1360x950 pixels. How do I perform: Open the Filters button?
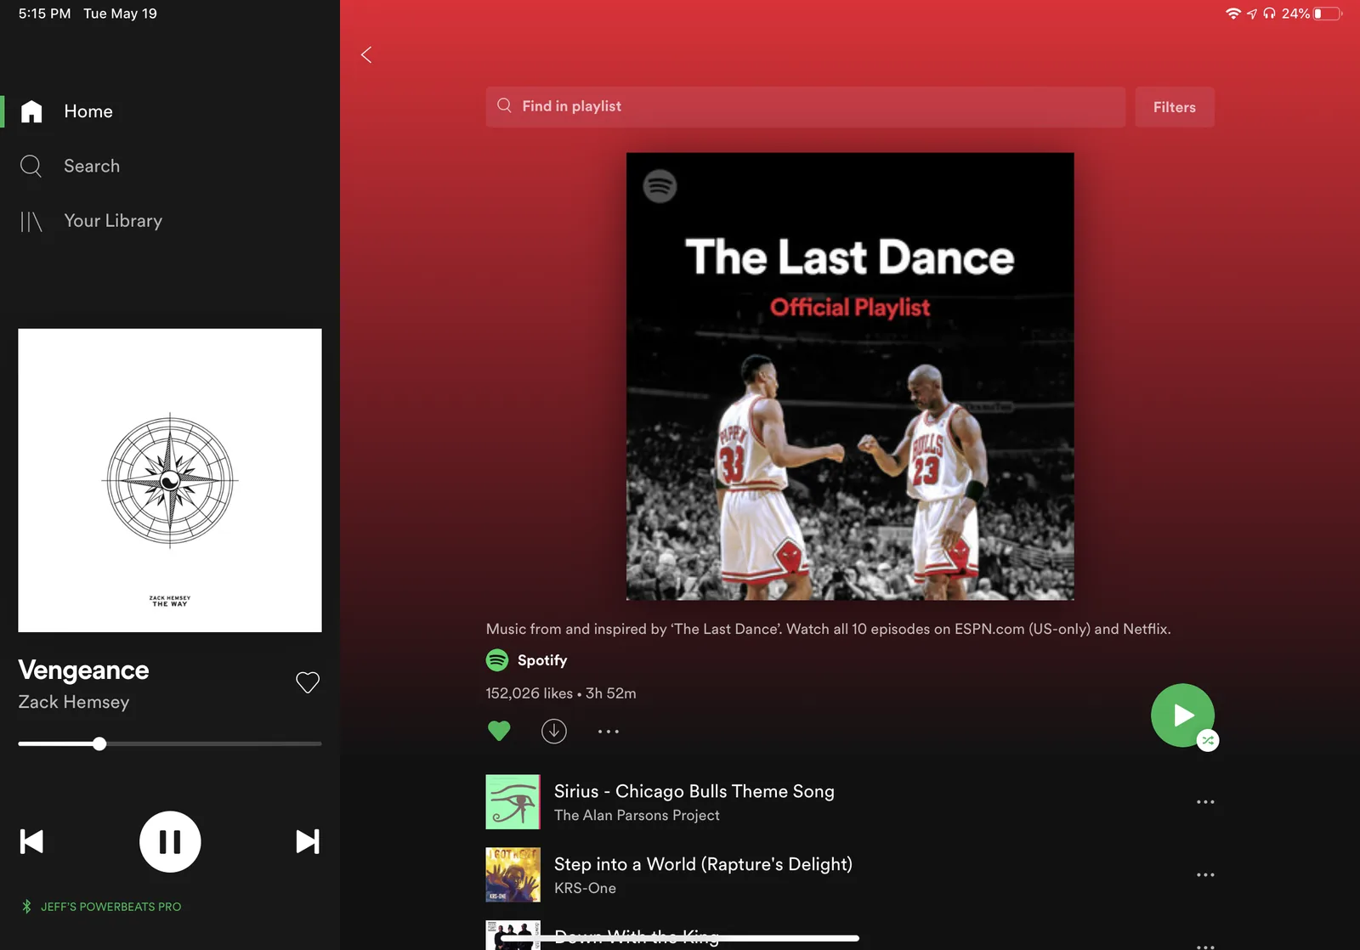pyautogui.click(x=1174, y=107)
